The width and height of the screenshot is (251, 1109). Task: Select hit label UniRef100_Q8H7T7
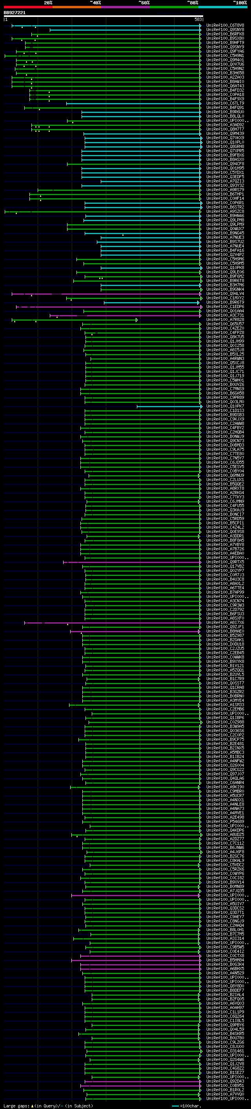(x=225, y=129)
